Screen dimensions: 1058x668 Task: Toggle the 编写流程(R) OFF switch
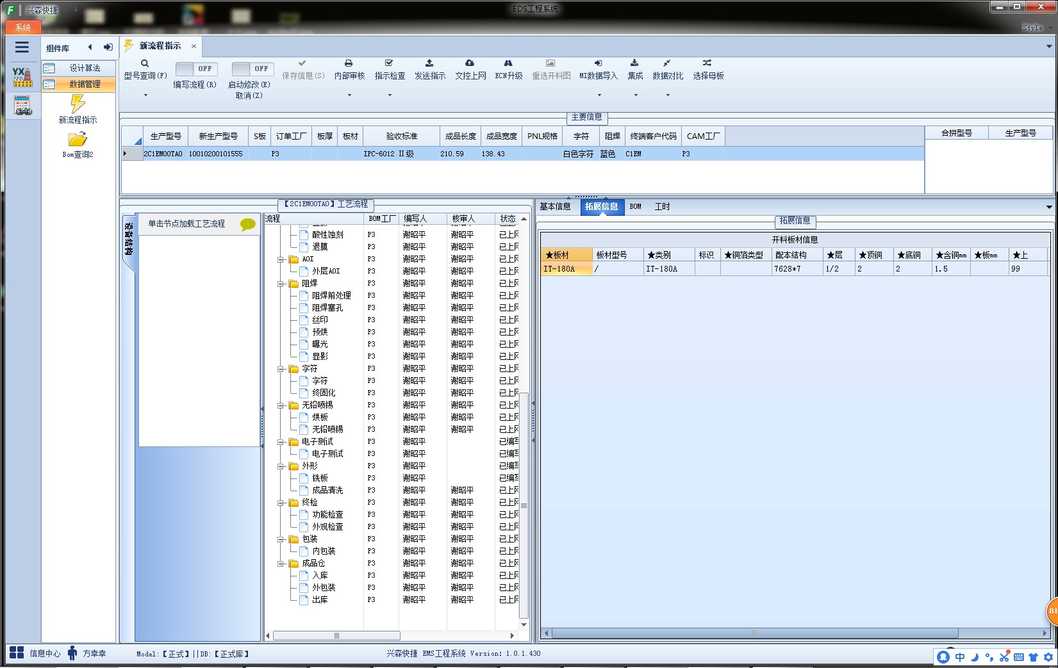[196, 69]
